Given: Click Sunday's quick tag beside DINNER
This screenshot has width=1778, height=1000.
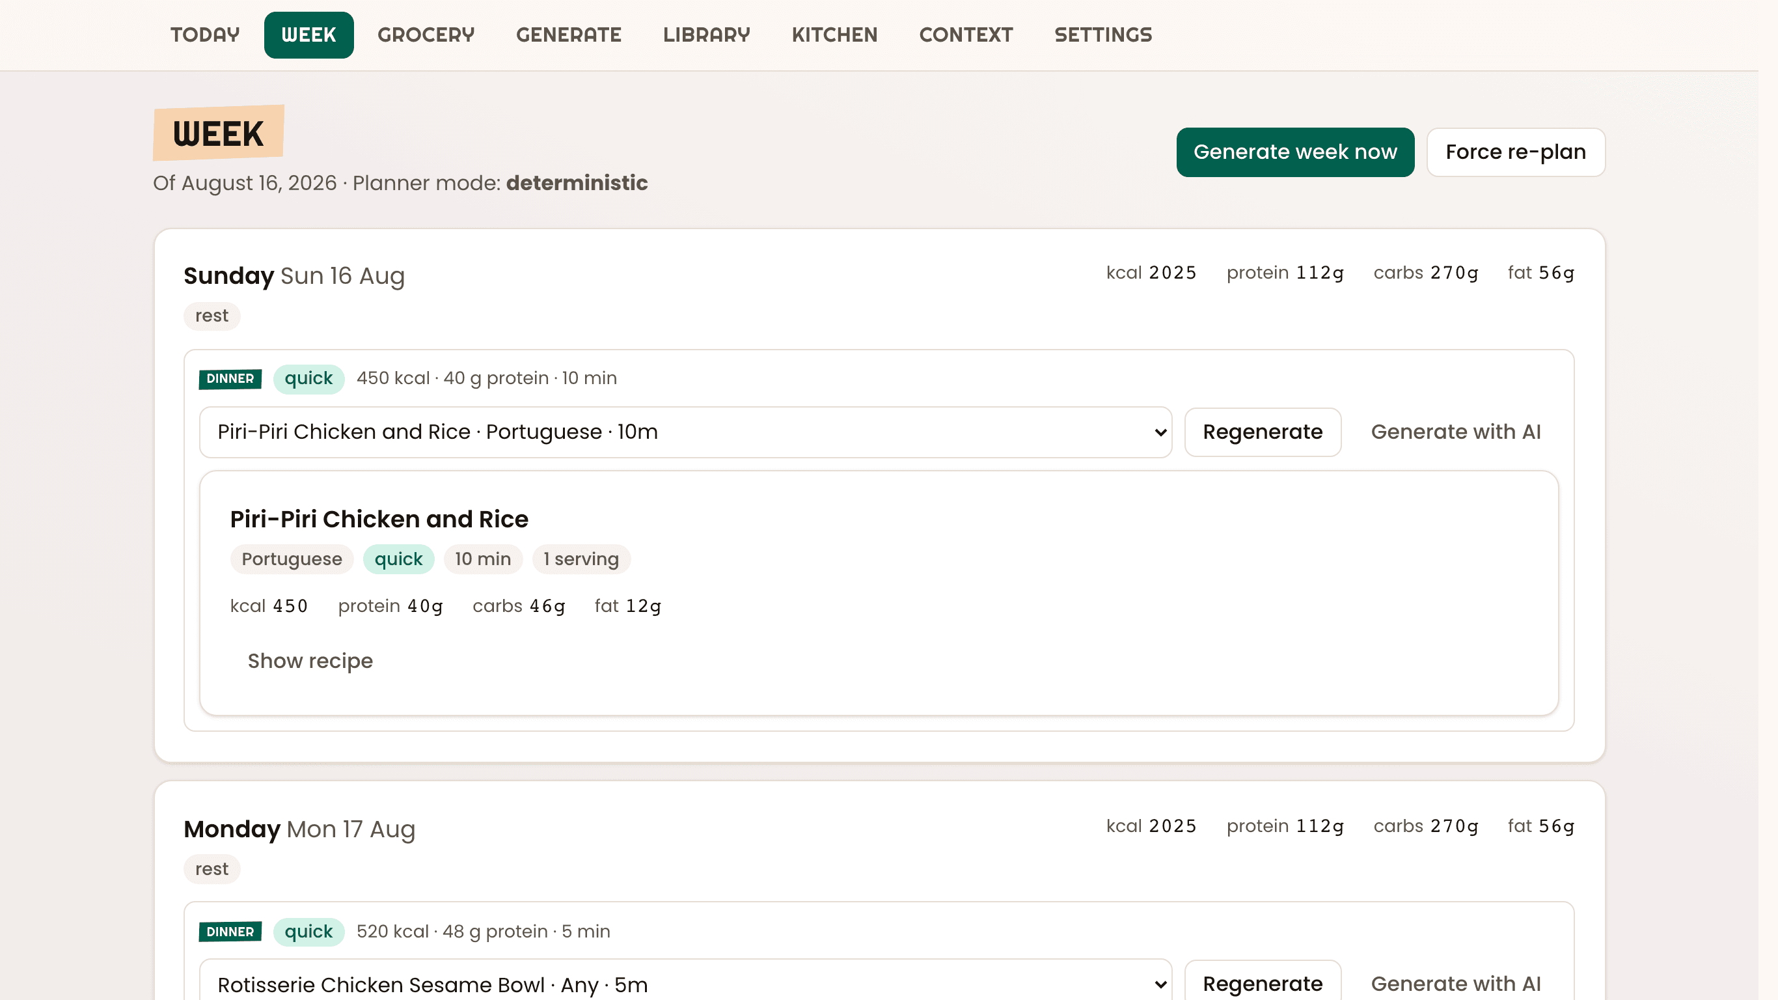Looking at the screenshot, I should coord(308,379).
